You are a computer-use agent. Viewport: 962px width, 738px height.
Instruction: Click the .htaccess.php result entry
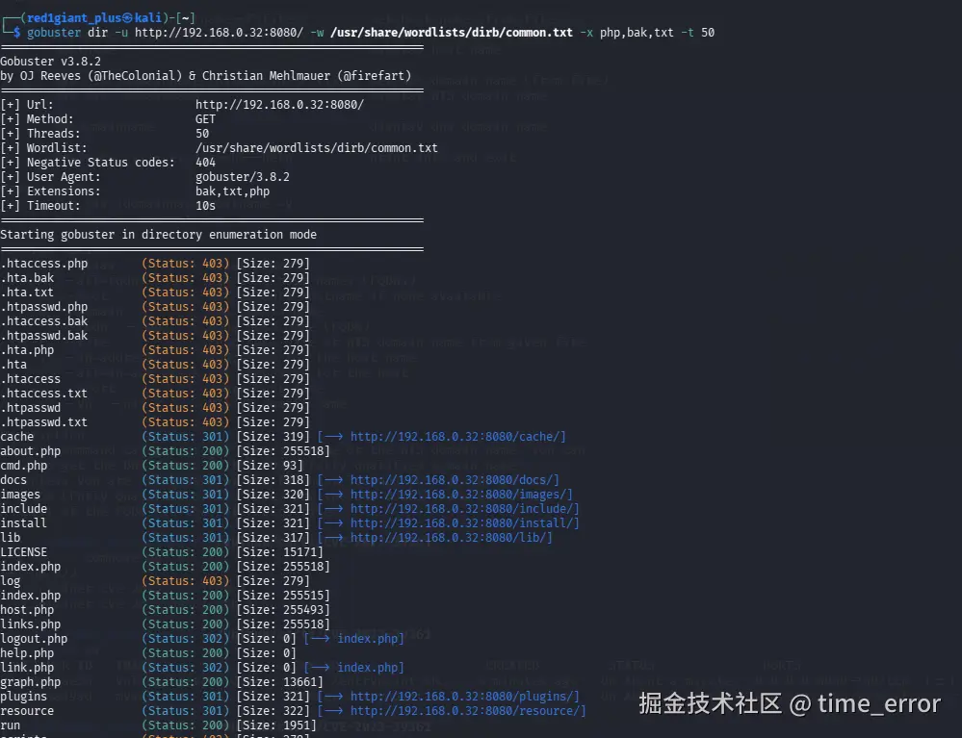tap(43, 264)
